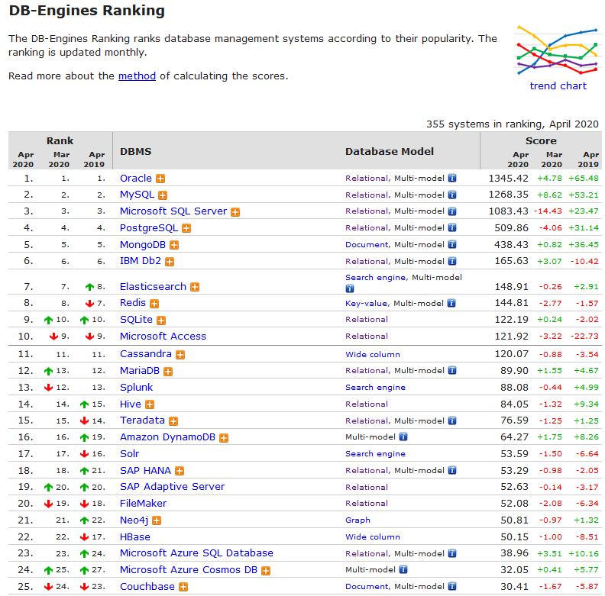Click the plus icon next to Neo4j
The height and width of the screenshot is (596, 605).
[157, 520]
